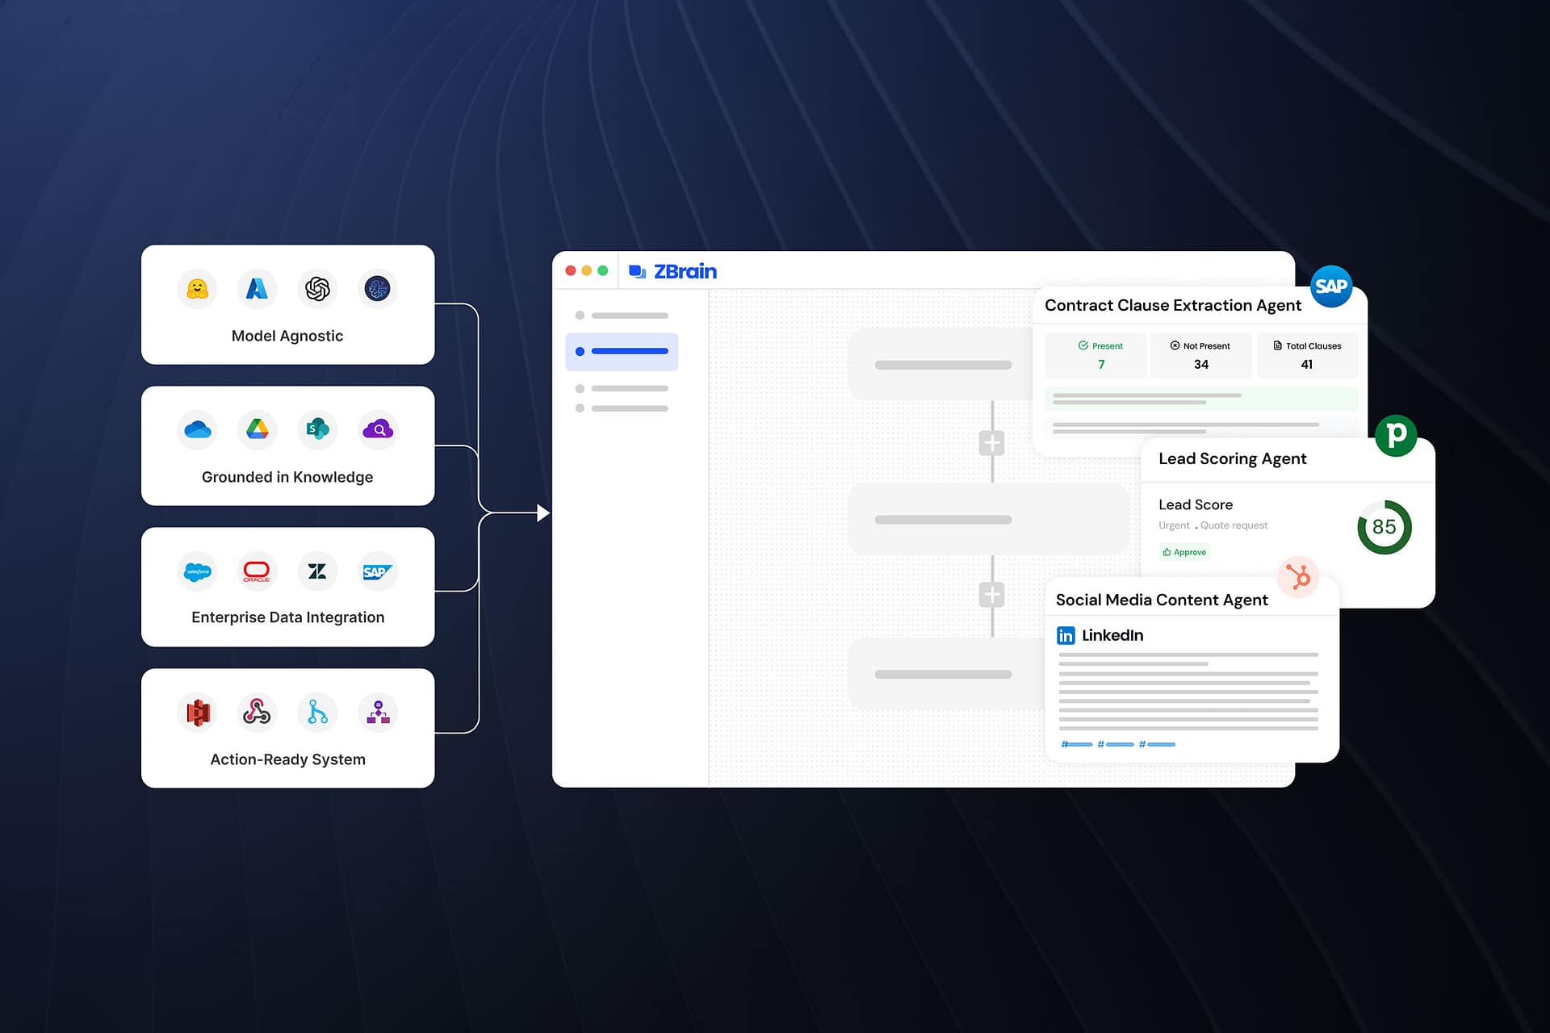The width and height of the screenshot is (1550, 1033).
Task: Select the Hugging Face icon in Model Agnostic card
Action: (x=196, y=288)
